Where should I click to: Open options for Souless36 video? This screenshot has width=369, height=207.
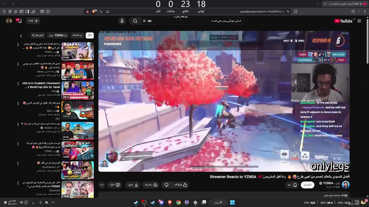click(x=18, y=183)
